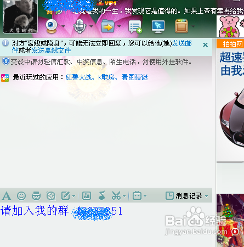Screen dimensions: 244x247
Task: Click the Christmas tree ad thumbnail
Action: click(x=230, y=220)
